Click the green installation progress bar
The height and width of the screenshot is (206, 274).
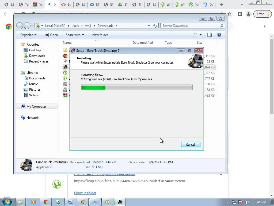(137, 87)
